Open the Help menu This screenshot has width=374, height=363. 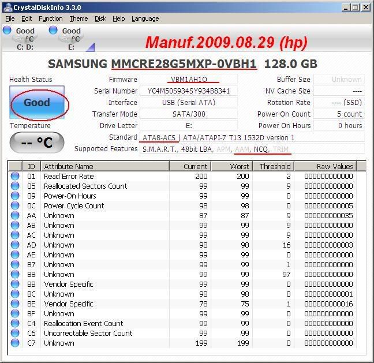click(118, 18)
